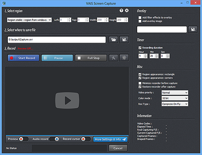Click the save file path input field
Viewport: 202px width, 155px height.
57,40
